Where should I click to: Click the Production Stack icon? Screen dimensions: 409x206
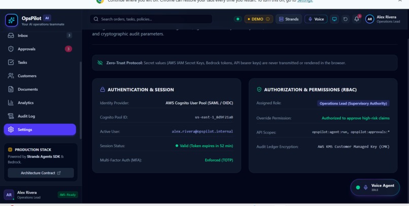tap(10, 150)
